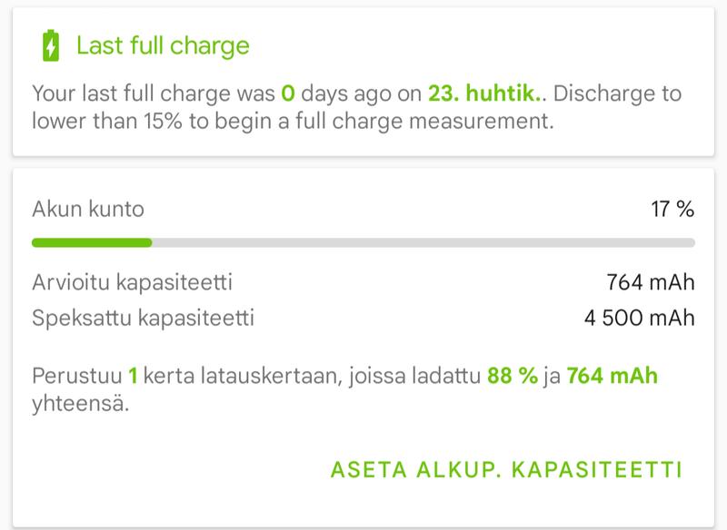This screenshot has width=727, height=530.
Task: Click the green "764 mAh" total value
Action: (x=612, y=377)
